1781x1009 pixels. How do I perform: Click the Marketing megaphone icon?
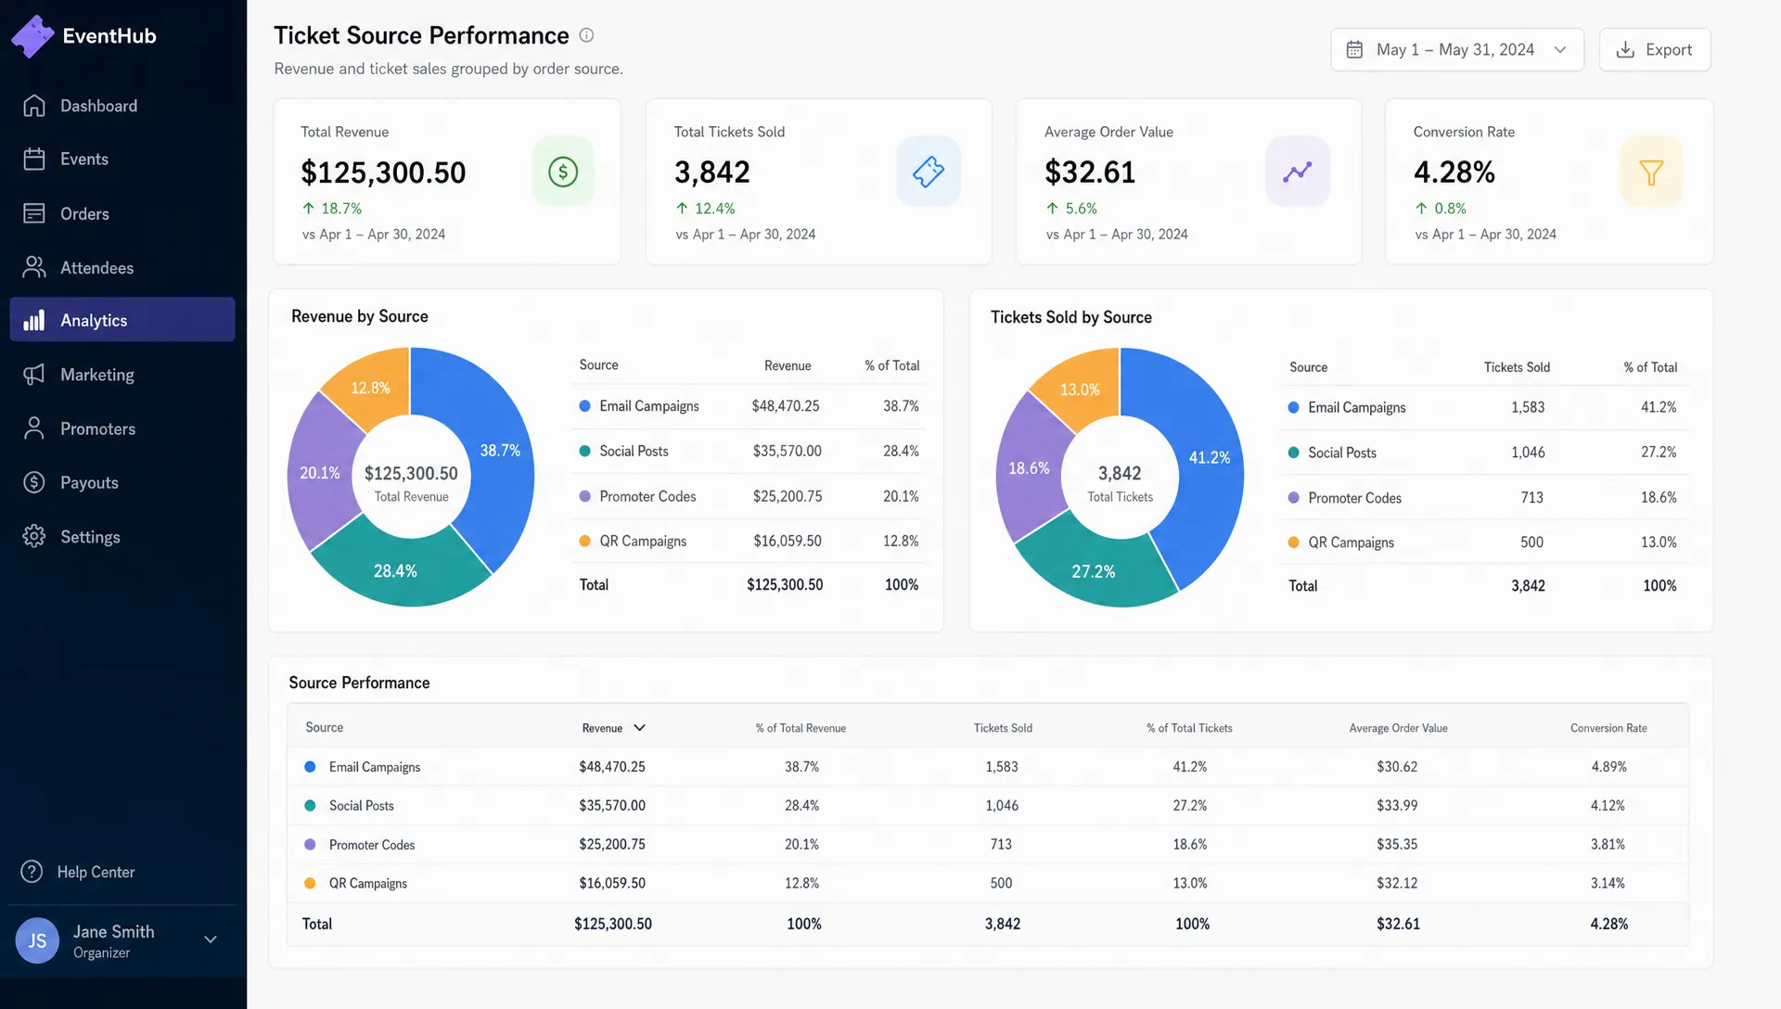click(34, 375)
